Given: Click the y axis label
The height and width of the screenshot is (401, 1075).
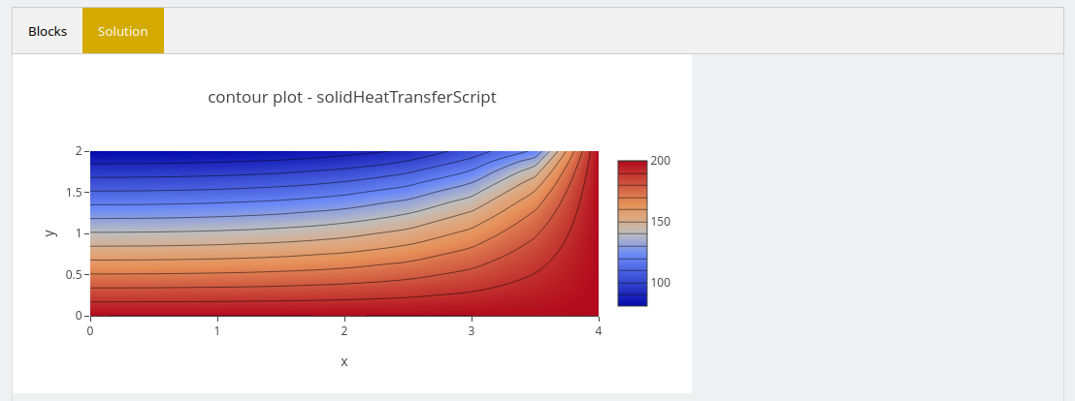Looking at the screenshot, I should point(49,232).
